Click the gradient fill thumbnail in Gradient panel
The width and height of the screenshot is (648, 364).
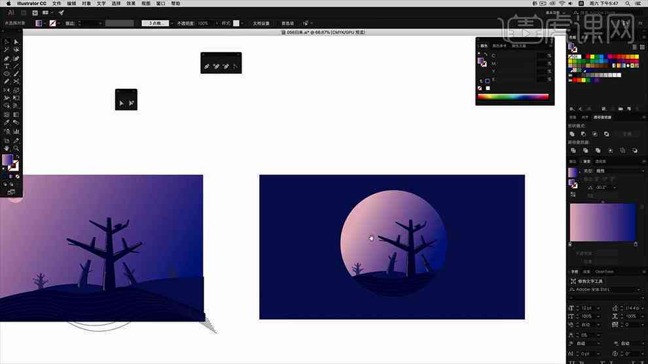tap(573, 172)
